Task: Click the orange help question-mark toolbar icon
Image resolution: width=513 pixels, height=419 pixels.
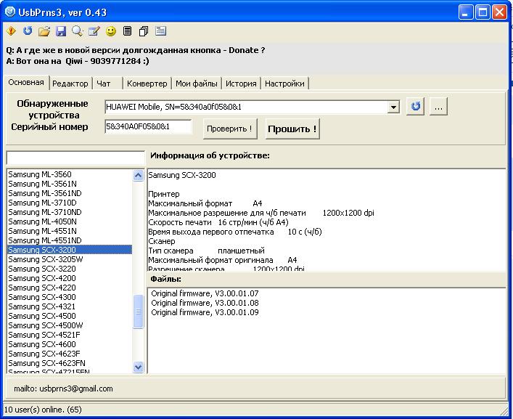Action: 11,31
